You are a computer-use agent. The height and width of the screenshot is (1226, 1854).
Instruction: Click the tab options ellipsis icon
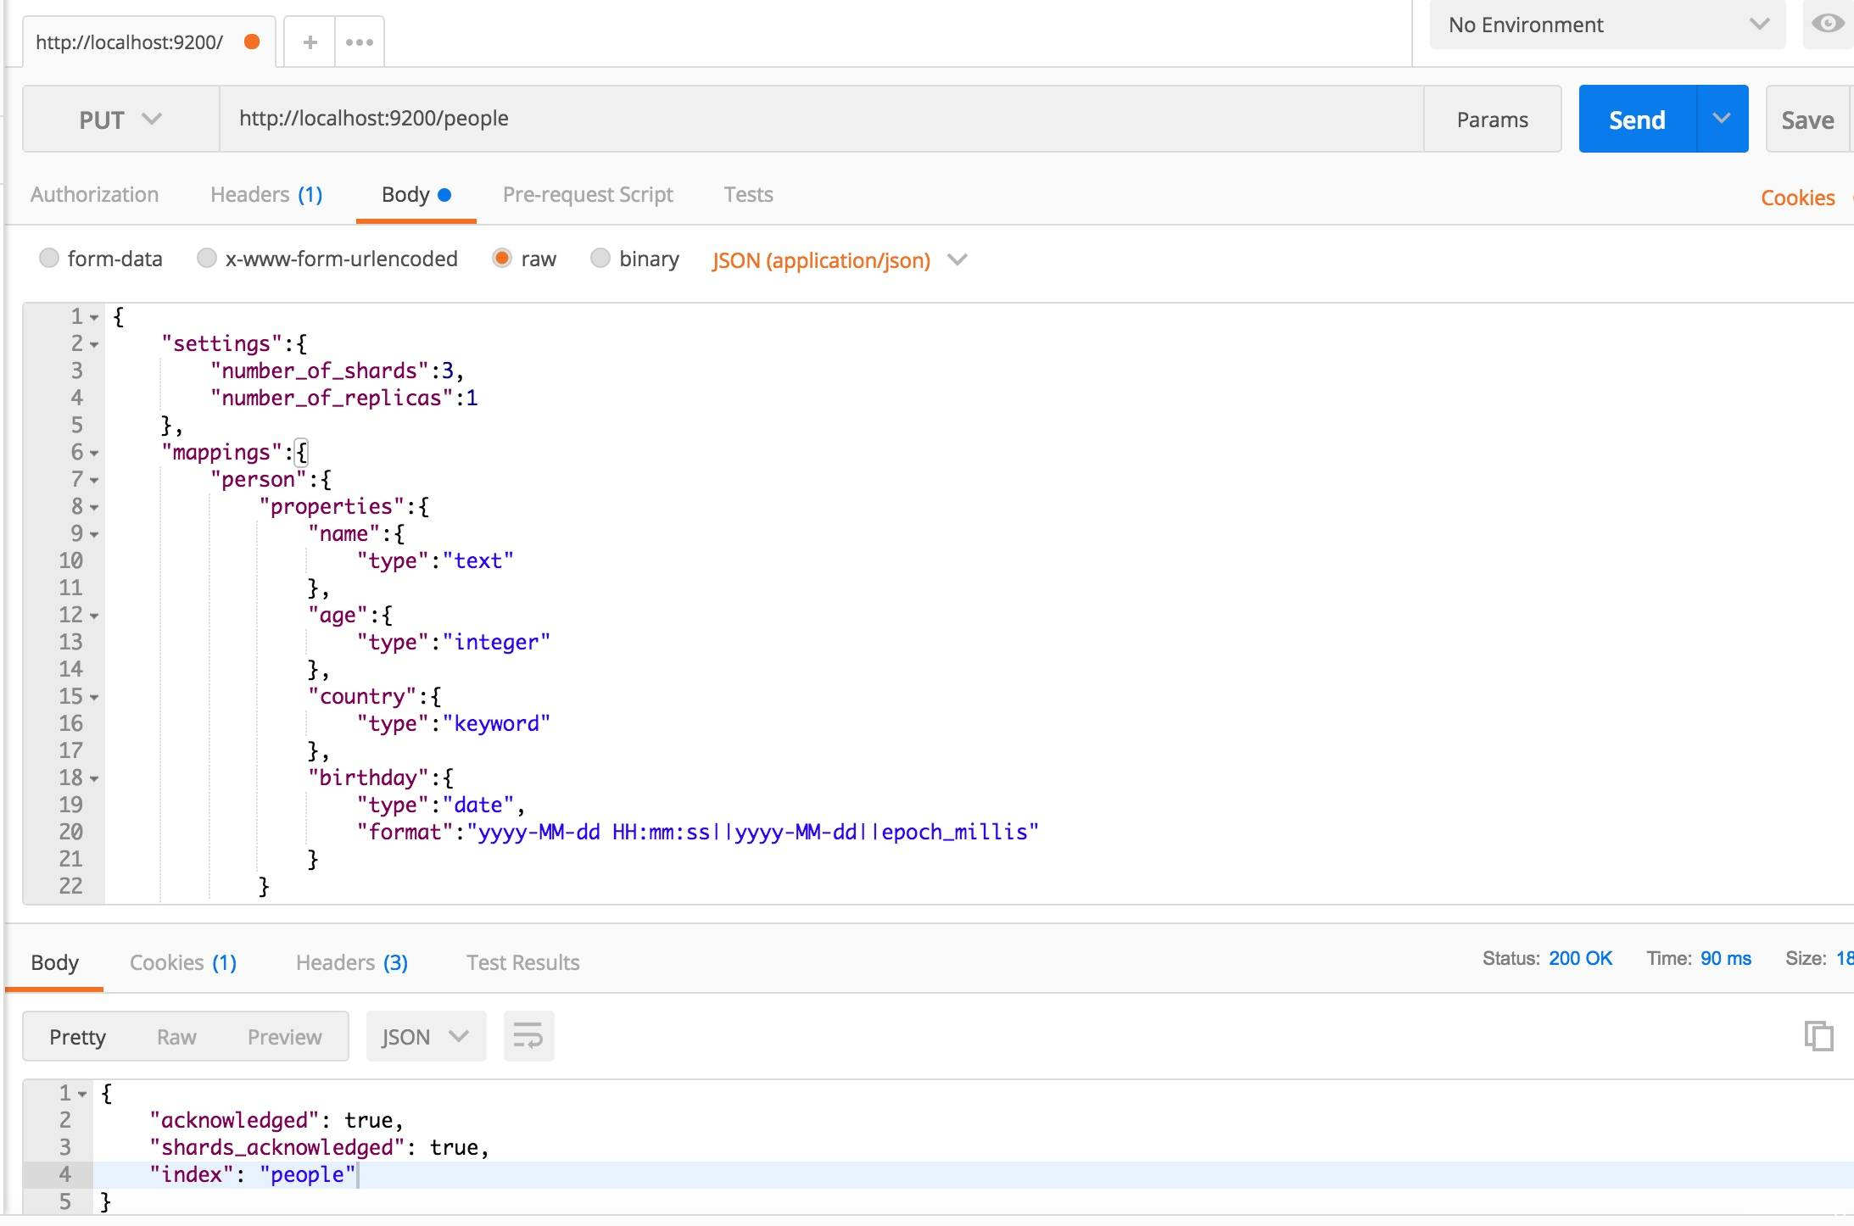pyautogui.click(x=360, y=42)
